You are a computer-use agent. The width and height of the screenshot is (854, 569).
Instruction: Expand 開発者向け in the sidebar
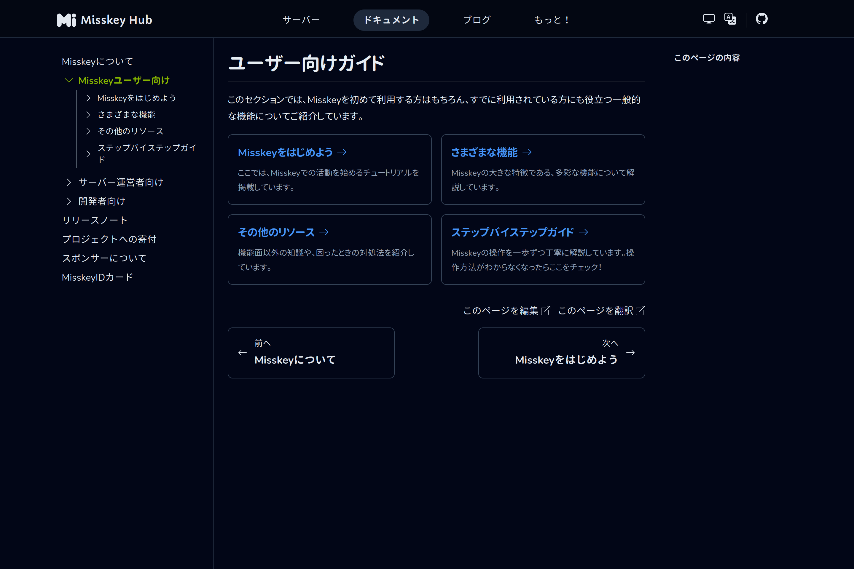click(68, 201)
